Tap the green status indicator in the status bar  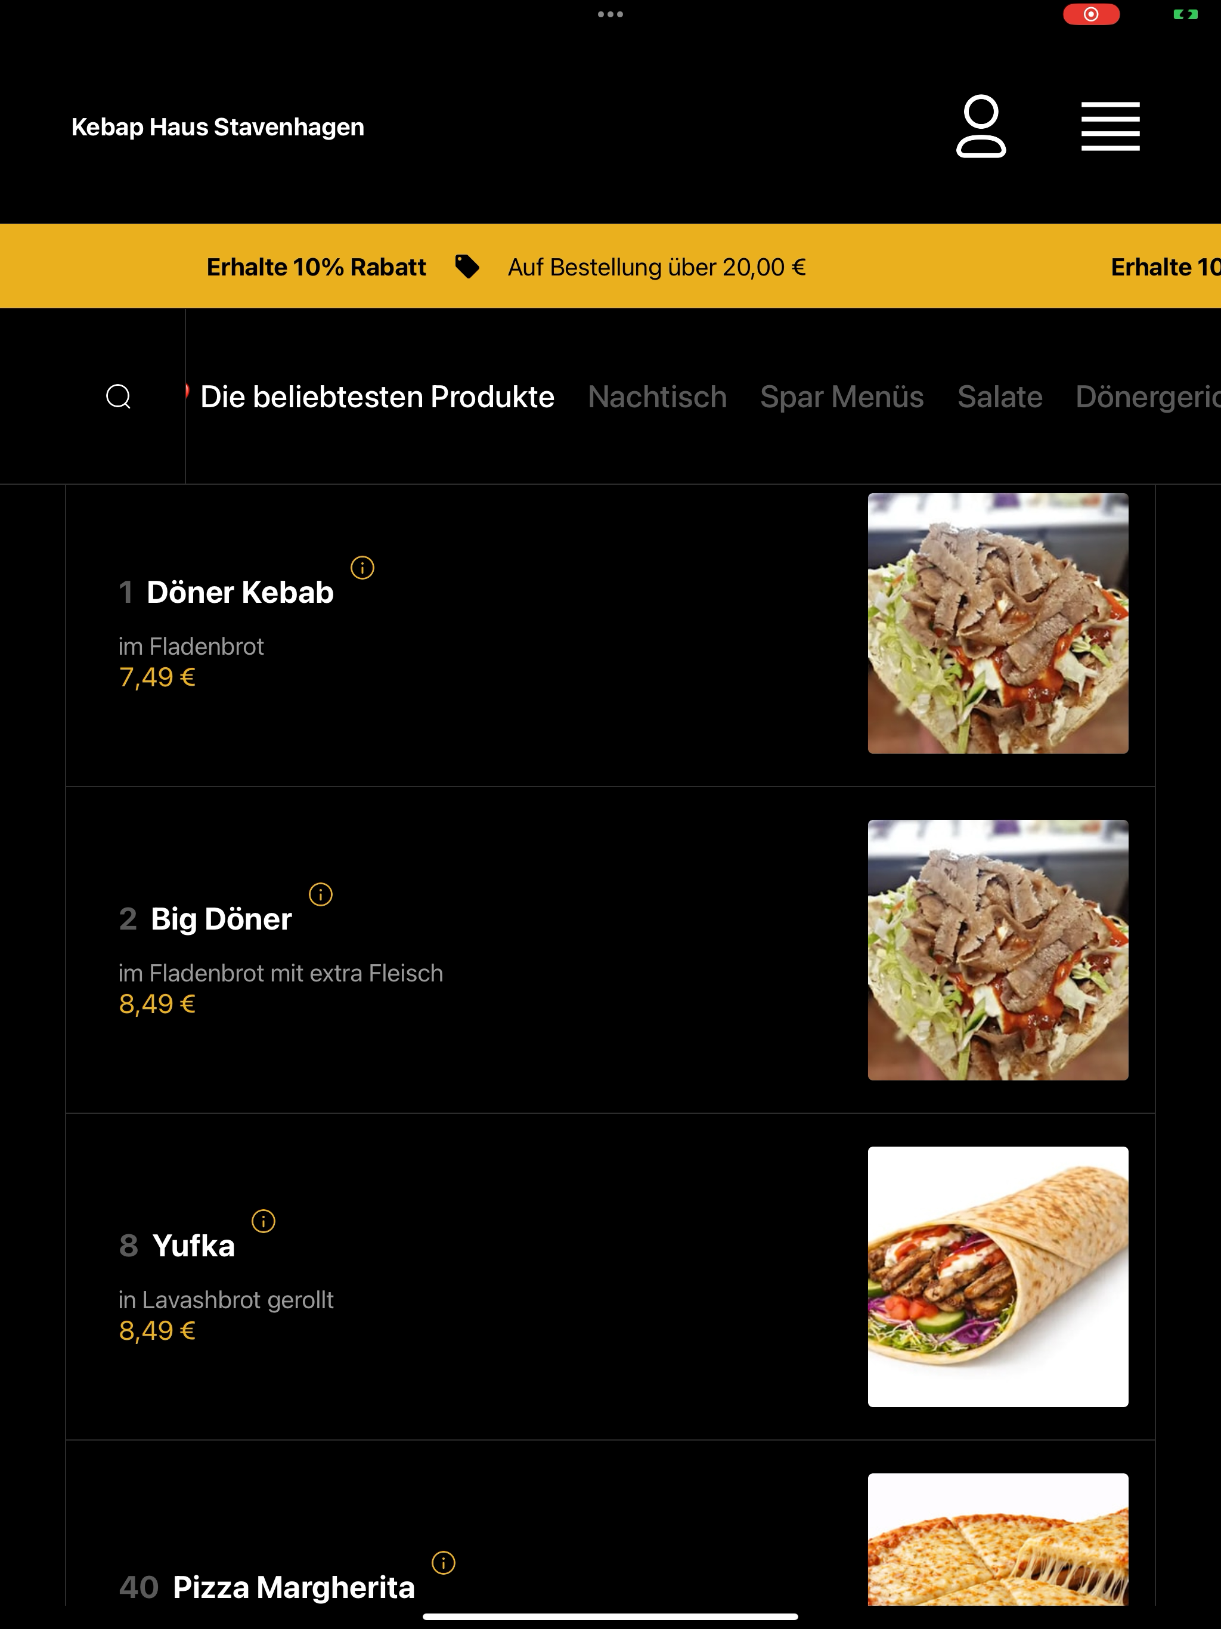[1186, 14]
